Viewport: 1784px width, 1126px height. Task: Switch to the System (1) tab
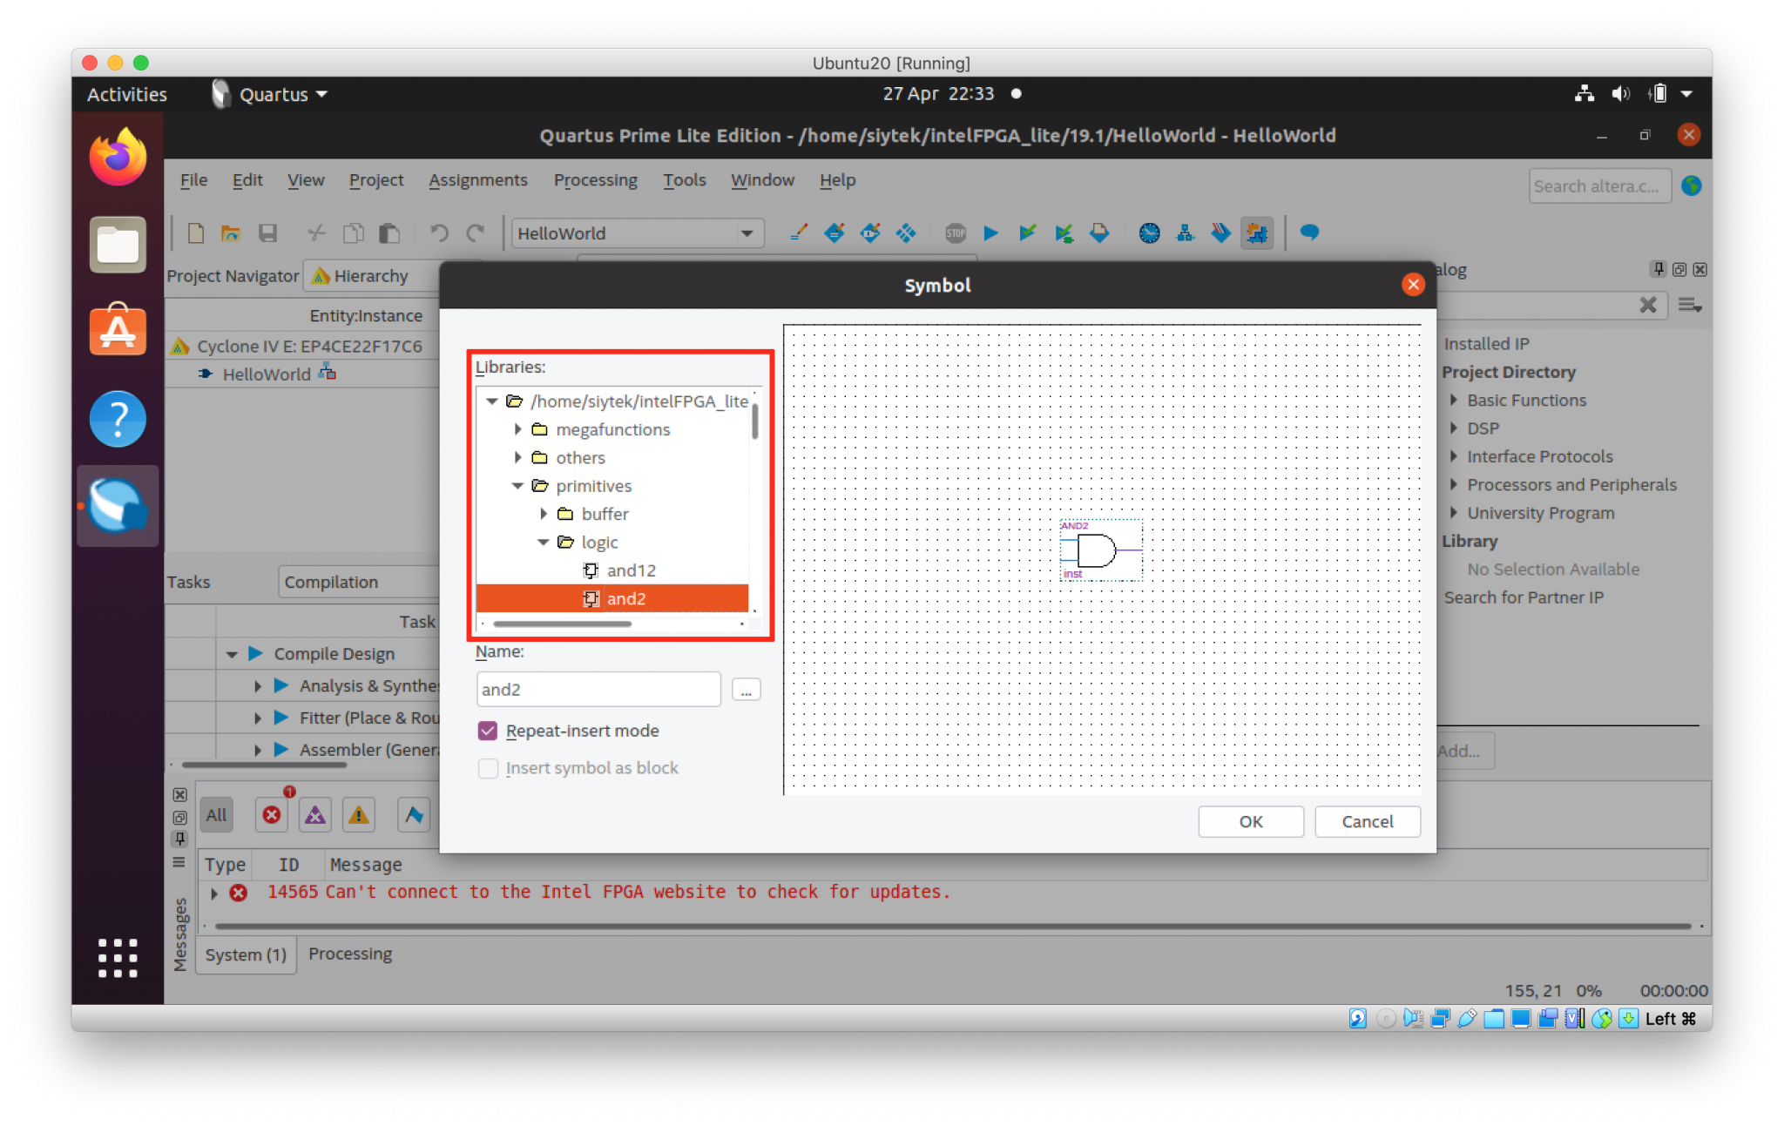click(x=245, y=954)
